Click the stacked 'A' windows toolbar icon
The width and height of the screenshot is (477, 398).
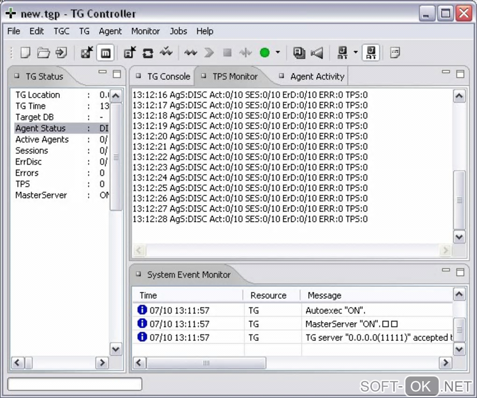[299, 53]
